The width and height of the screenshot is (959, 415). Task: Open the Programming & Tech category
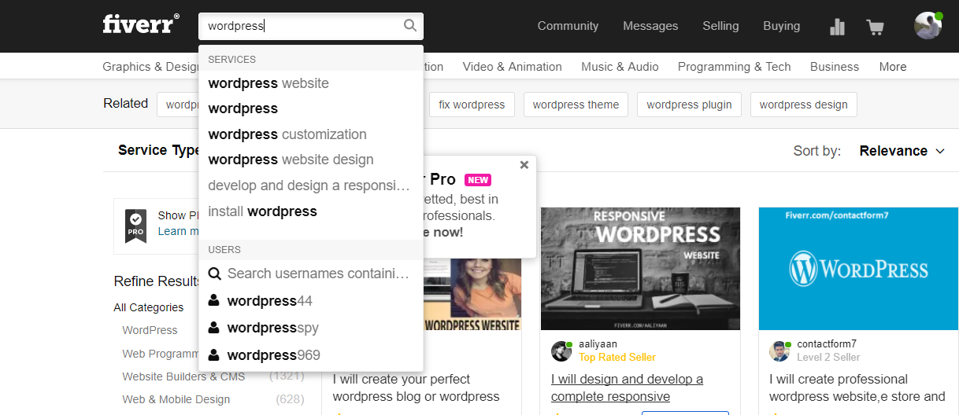[734, 67]
